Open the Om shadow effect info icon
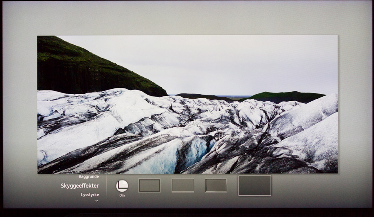374x217 pixels. coord(122,186)
